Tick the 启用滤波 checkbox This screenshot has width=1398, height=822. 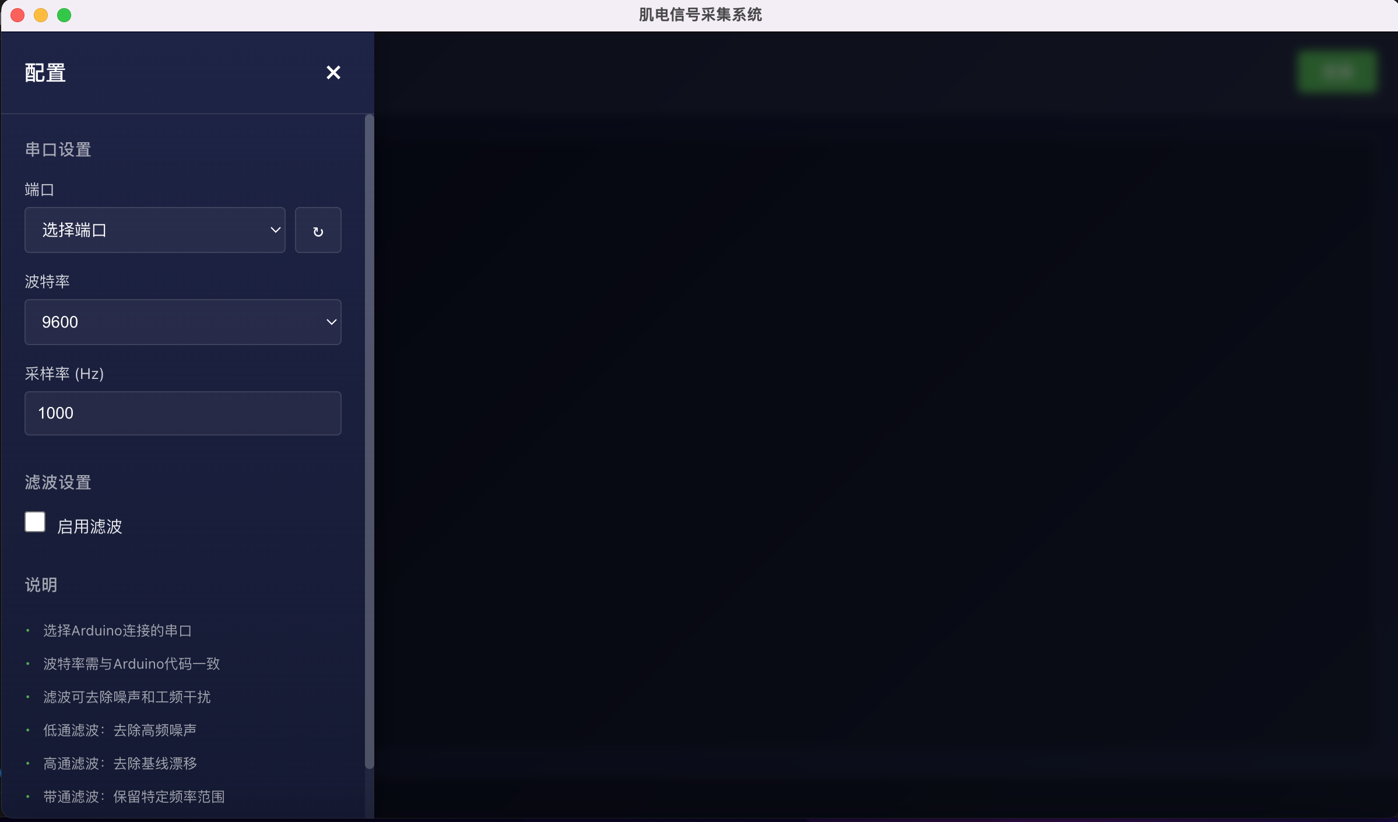coord(35,522)
